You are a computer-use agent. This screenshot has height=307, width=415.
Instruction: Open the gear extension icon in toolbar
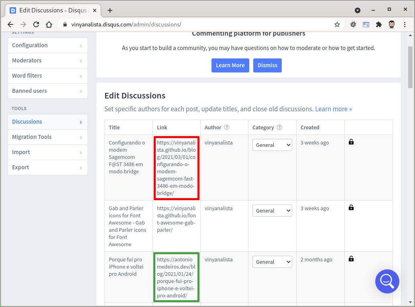click(353, 24)
